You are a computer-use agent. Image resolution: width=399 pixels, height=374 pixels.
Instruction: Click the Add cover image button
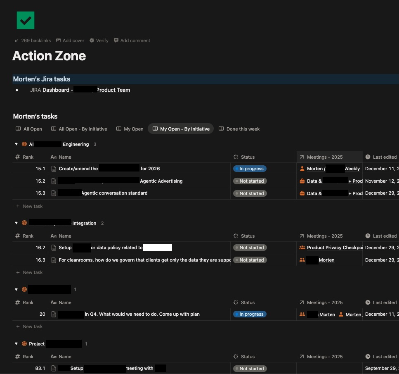click(x=70, y=40)
